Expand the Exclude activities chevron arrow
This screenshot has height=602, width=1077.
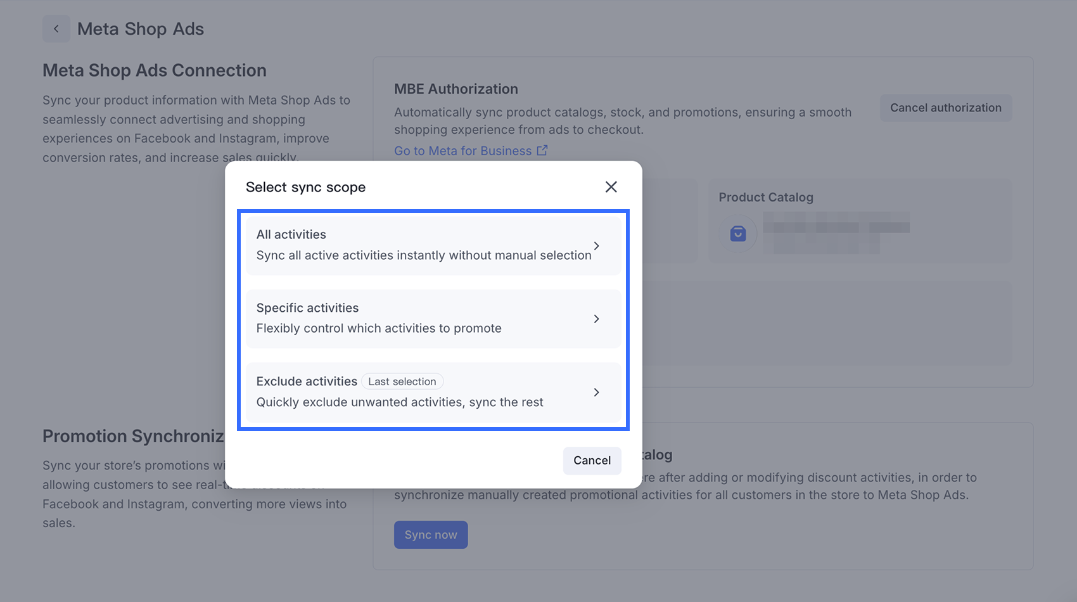click(596, 392)
